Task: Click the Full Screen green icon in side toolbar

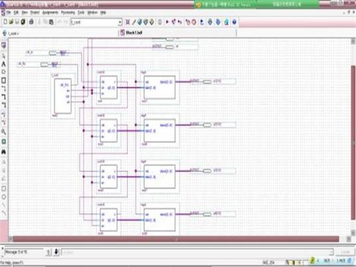Action: [x=3, y=141]
